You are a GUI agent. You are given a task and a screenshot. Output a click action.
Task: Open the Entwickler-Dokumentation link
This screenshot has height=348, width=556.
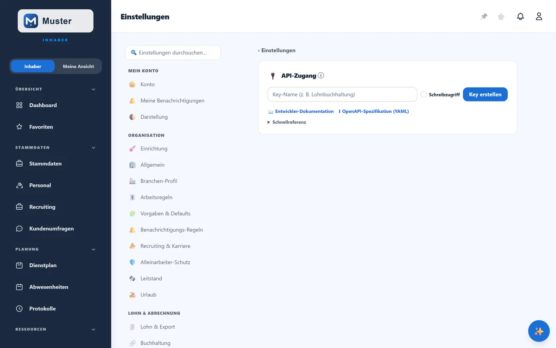301,111
